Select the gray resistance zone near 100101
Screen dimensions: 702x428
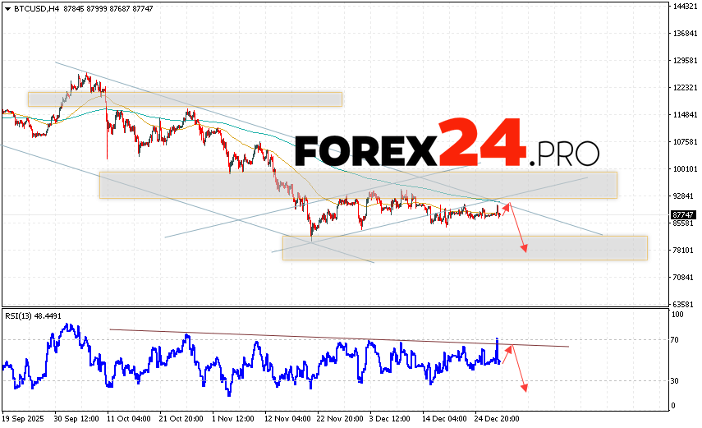[357, 185]
